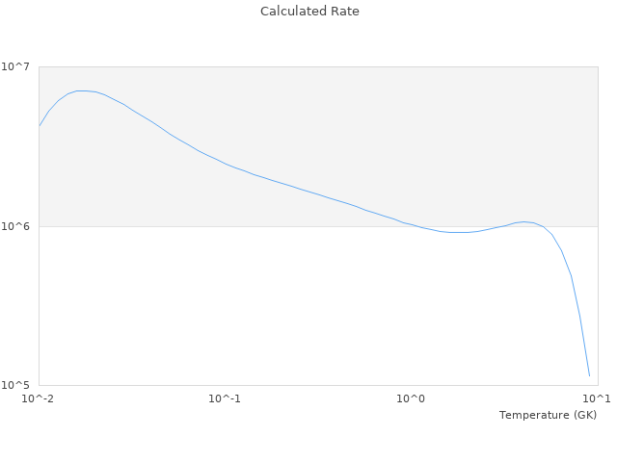This screenshot has height=462, width=617.
Task: Select the 10^7 y-axis tick label
Action: 19,66
